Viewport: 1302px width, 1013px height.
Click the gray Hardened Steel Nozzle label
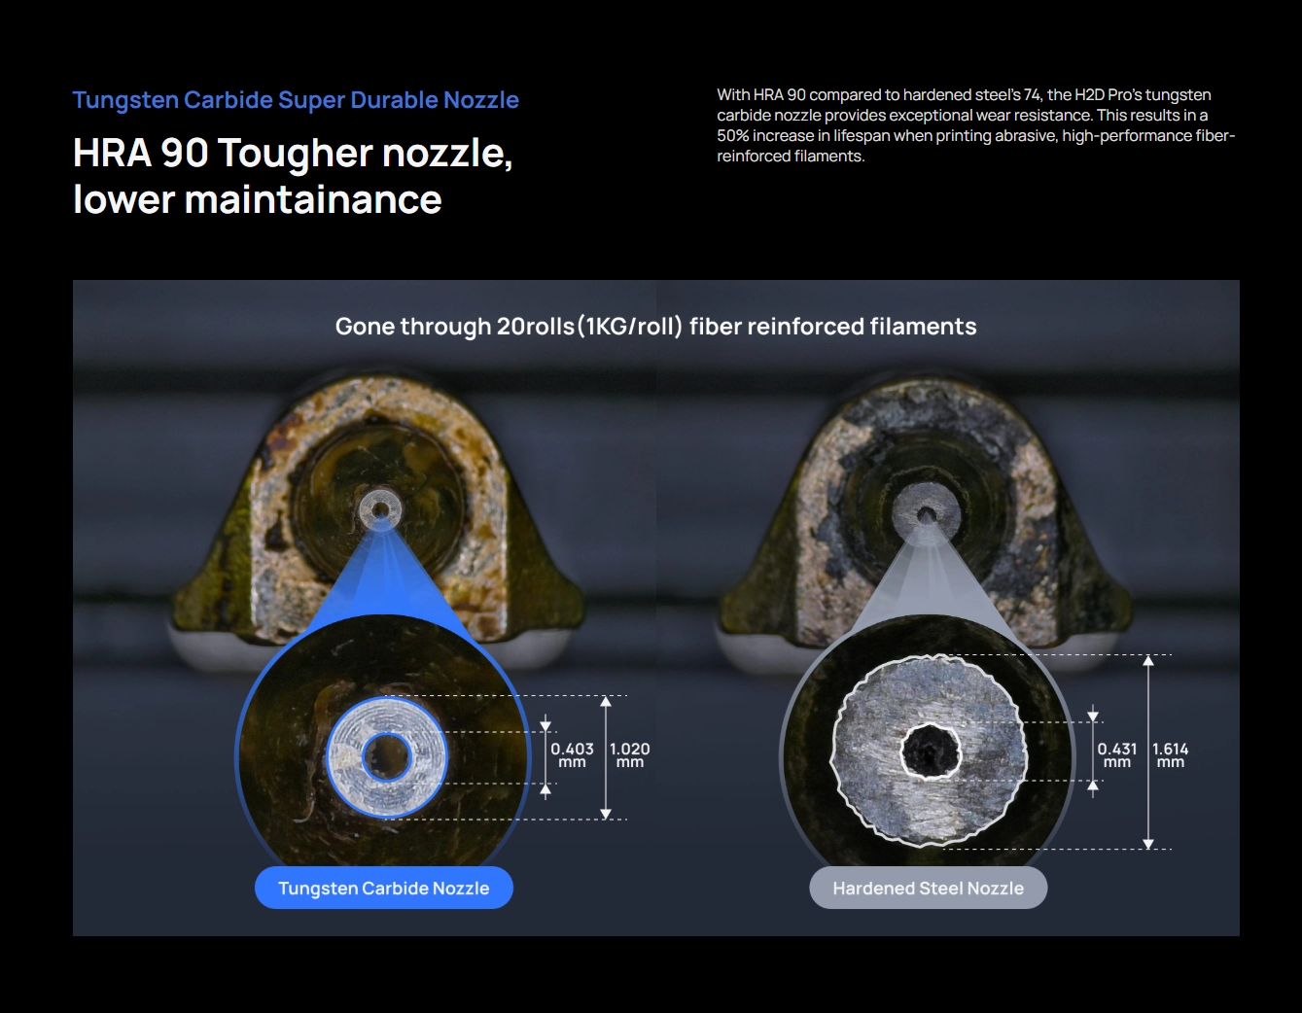pyautogui.click(x=928, y=888)
